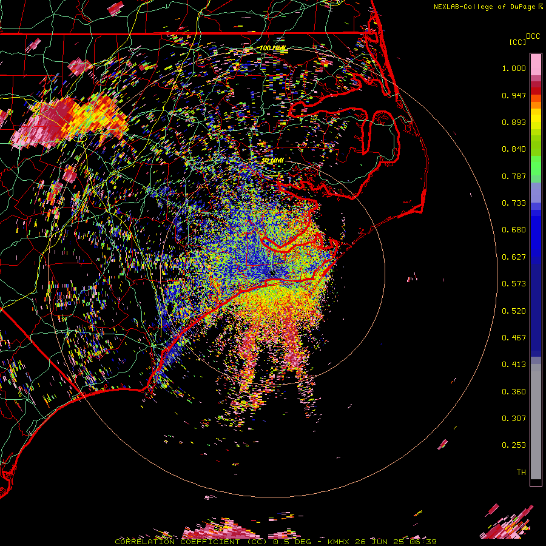Image resolution: width=546 pixels, height=546 pixels.
Task: Click the 0.680 scale value
Action: (x=514, y=230)
